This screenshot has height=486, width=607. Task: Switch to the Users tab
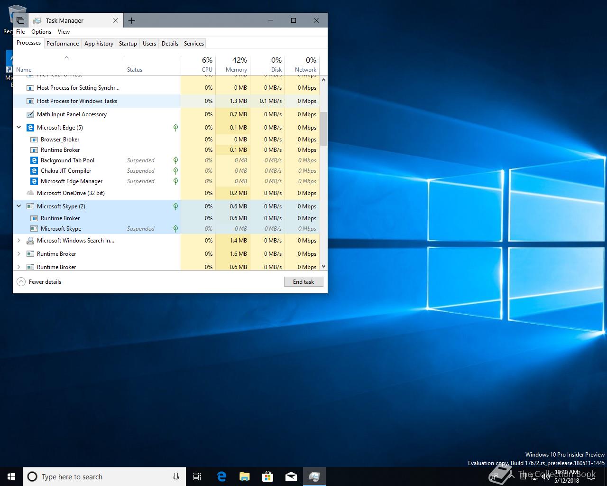(149, 44)
